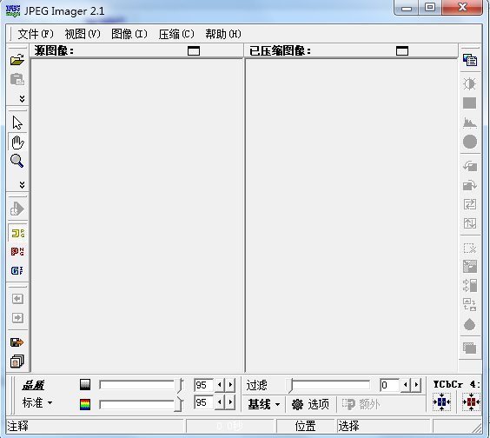The image size is (490, 438).
Task: Maximize the 源图像 panel
Action: [x=194, y=50]
